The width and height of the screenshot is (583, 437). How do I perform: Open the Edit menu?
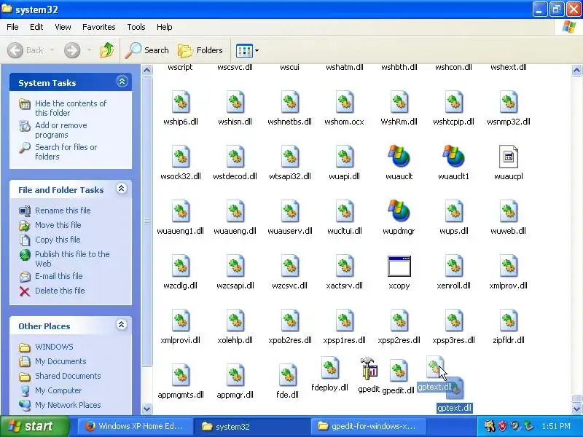tap(36, 27)
